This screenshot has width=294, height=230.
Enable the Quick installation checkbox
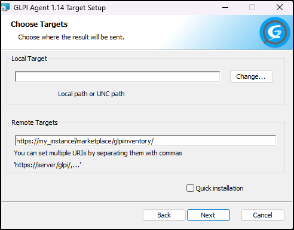[190, 188]
